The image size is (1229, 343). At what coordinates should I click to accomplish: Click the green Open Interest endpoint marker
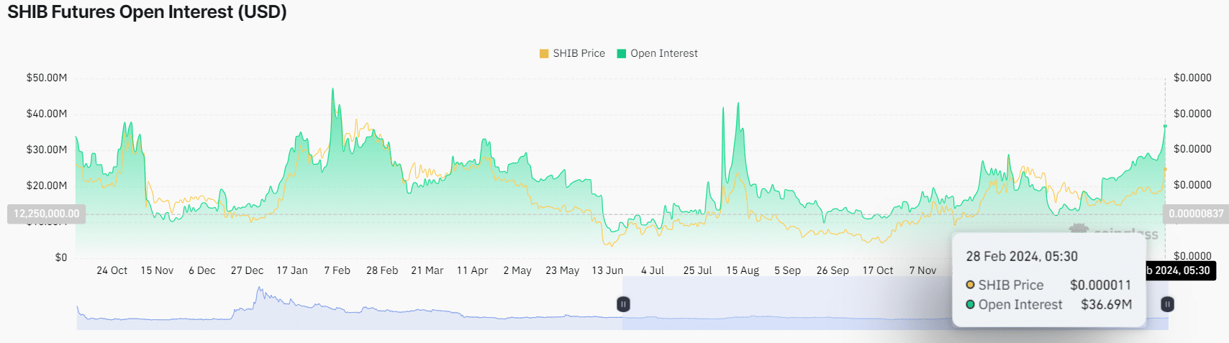coord(1165,127)
